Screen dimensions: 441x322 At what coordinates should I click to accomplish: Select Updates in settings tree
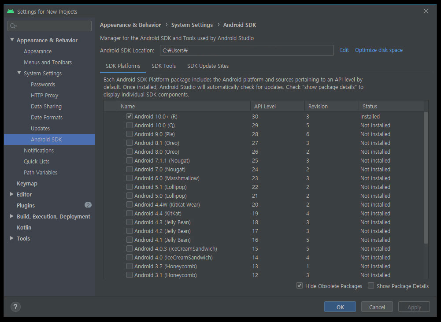pyautogui.click(x=40, y=128)
